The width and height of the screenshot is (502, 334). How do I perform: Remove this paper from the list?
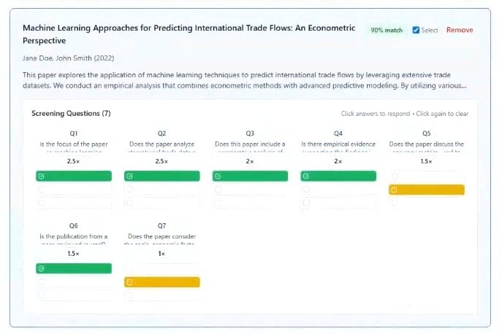click(460, 30)
